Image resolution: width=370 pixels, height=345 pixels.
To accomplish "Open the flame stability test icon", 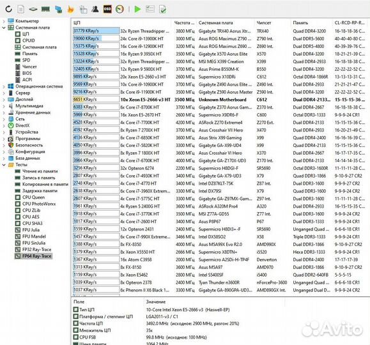I will (x=70, y=9).
